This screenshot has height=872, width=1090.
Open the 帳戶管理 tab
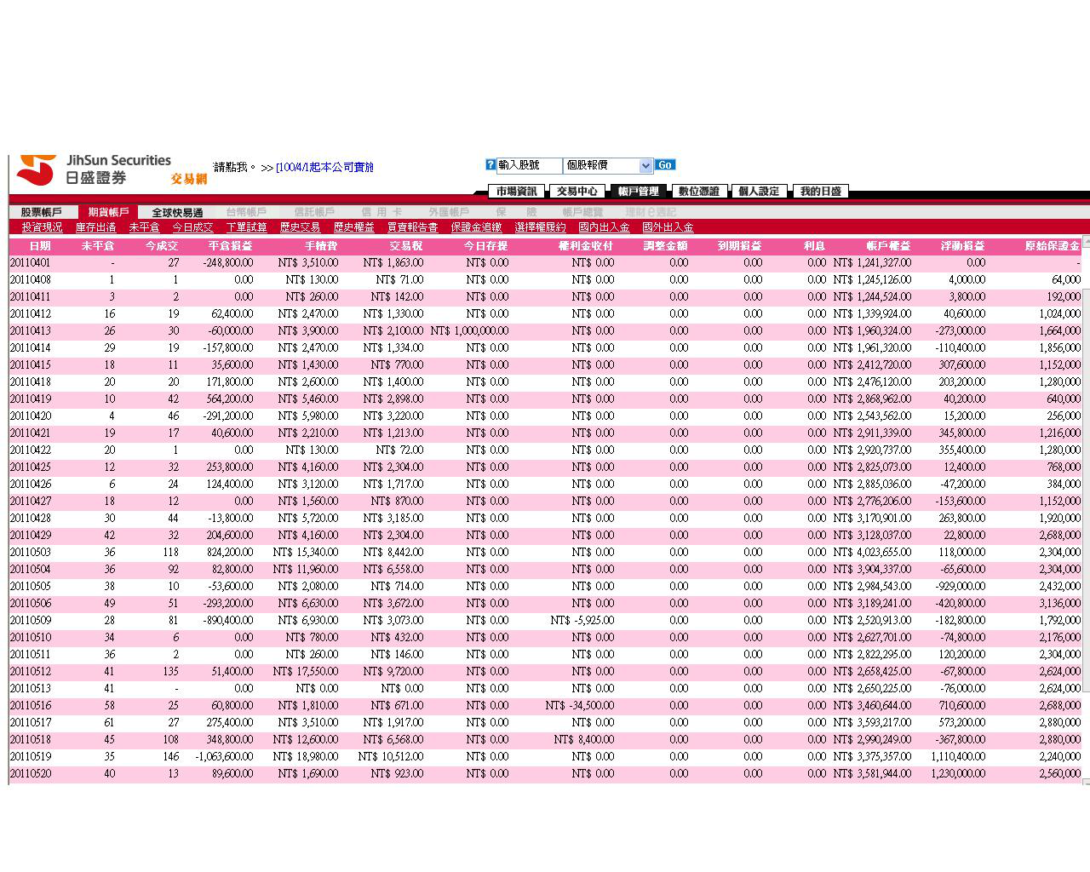coord(638,192)
